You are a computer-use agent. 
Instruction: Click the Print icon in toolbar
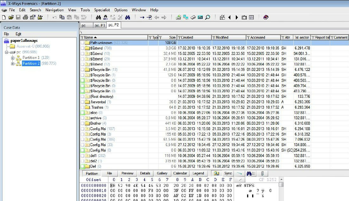point(25,17)
